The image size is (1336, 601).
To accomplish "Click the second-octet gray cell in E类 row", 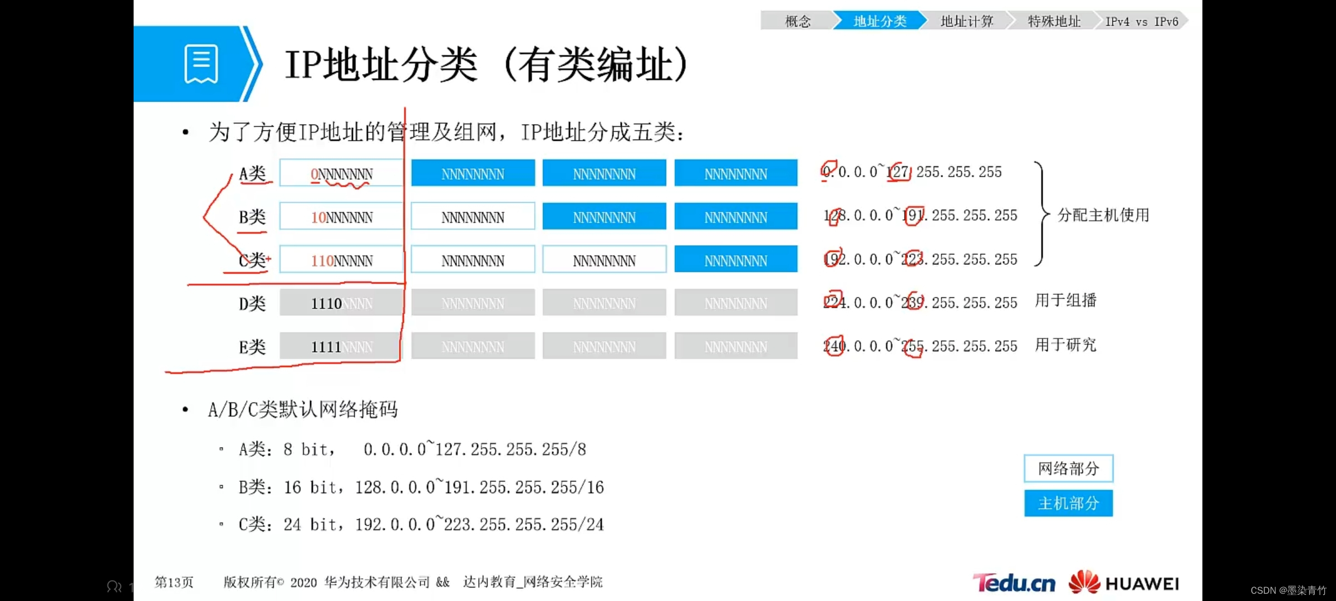I will (x=473, y=346).
